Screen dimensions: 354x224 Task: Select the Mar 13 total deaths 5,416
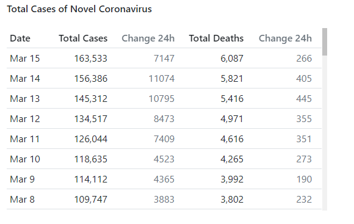232,99
